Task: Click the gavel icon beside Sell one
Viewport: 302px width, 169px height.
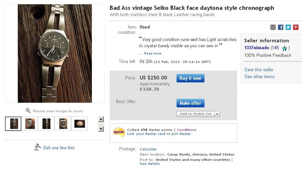Action: tap(38, 147)
